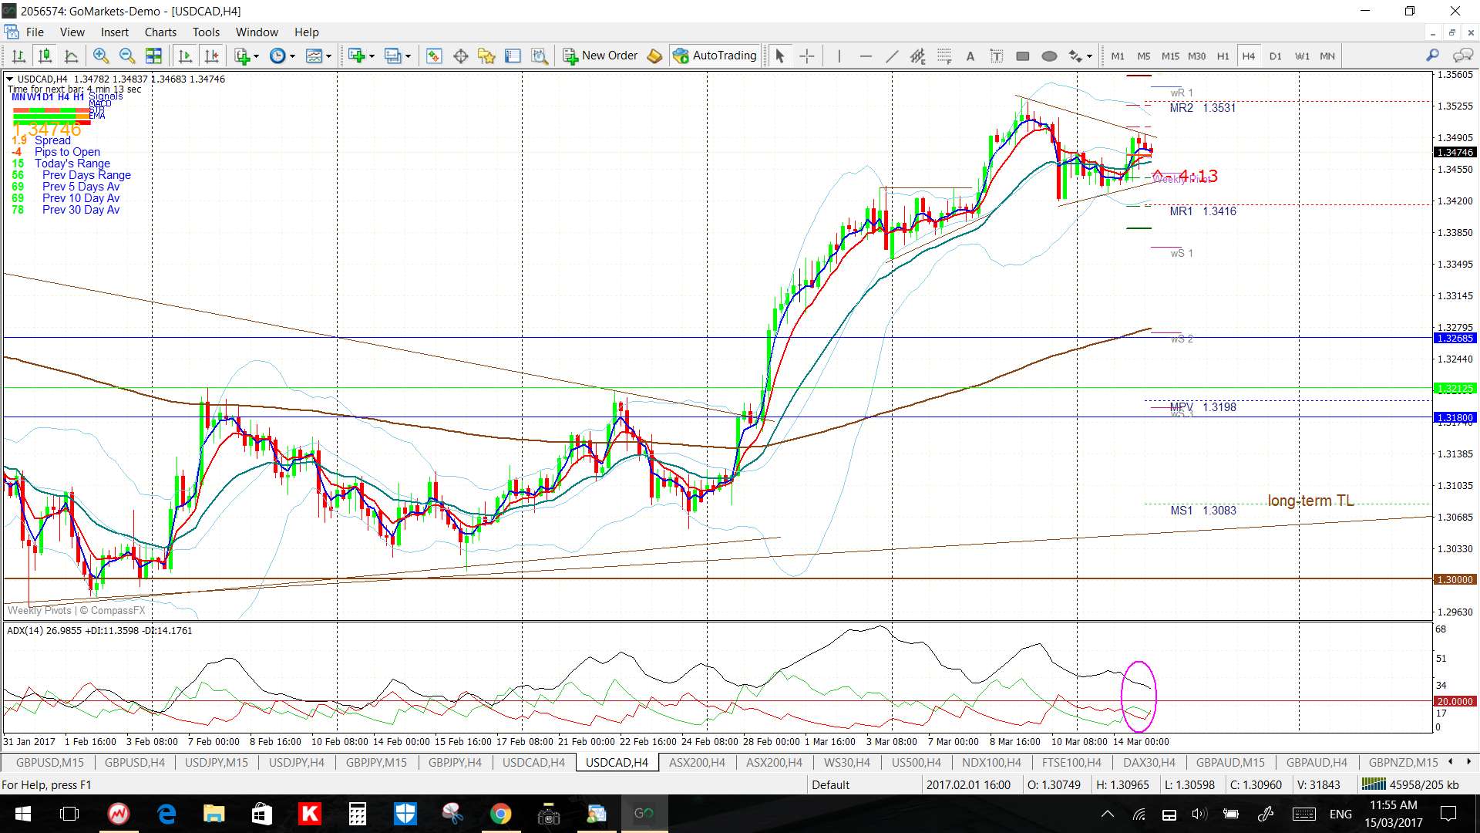Open Google Chrome from the taskbar
This screenshot has height=833, width=1480.
coord(500,814)
